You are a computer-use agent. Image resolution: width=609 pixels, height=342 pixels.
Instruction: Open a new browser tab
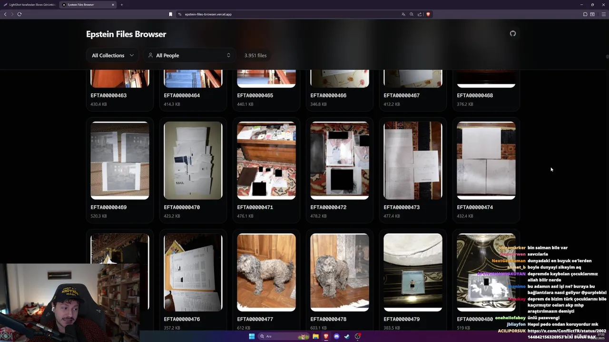(x=122, y=5)
